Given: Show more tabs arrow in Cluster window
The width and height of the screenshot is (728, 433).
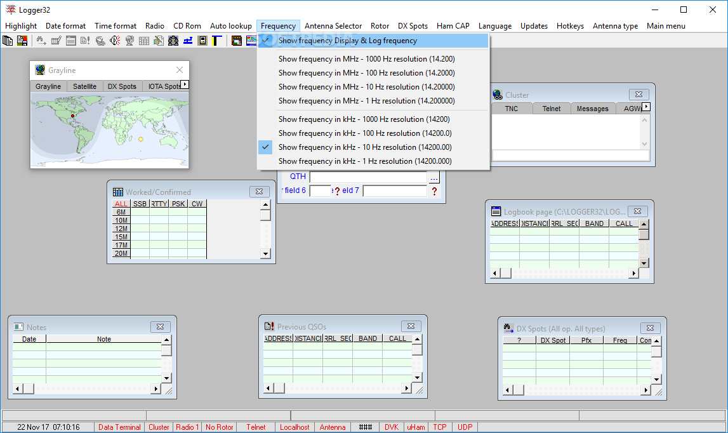Looking at the screenshot, I should (646, 107).
